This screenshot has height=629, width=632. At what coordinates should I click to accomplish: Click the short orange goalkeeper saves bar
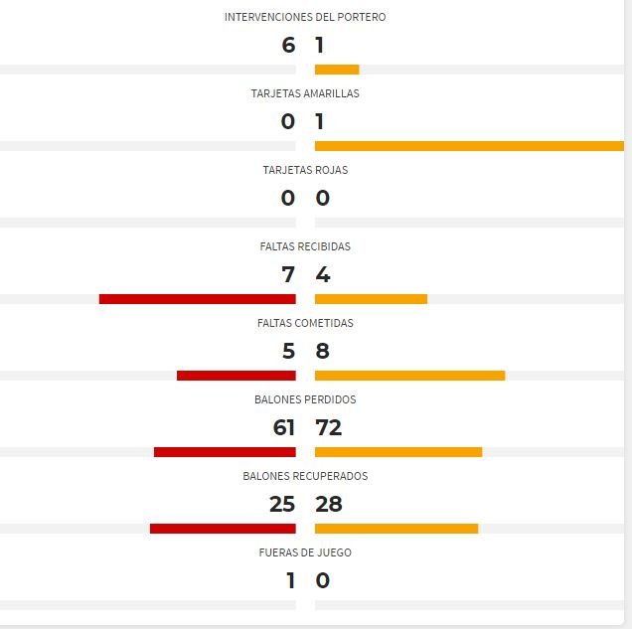tap(337, 70)
